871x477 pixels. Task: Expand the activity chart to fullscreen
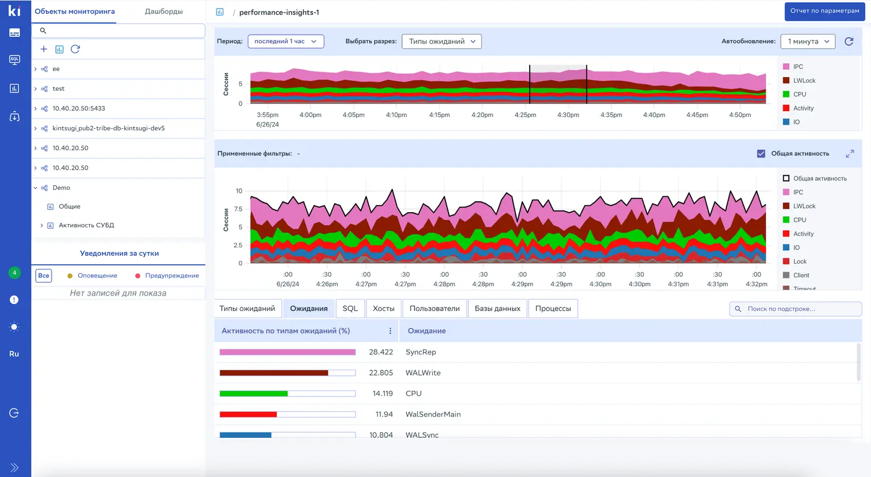849,154
